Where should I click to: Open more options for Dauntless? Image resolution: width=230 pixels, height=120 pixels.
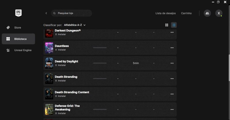[172, 48]
